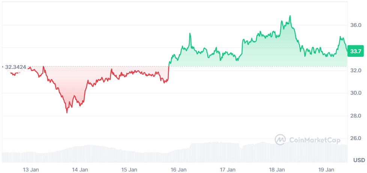Click the highest peak of the green line
Image resolution: width=367 pixels, height=173 pixels.
(x=290, y=16)
